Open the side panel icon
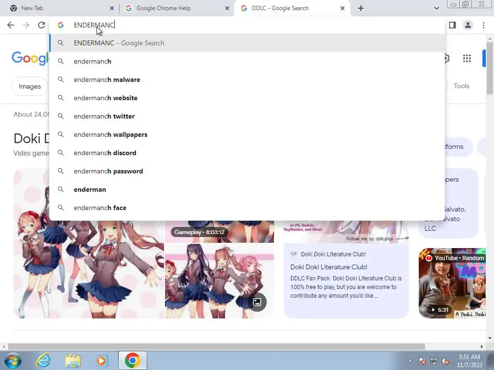Image resolution: width=494 pixels, height=370 pixels. [x=453, y=25]
